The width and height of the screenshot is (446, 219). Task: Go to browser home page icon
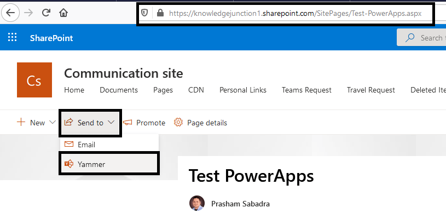coord(63,13)
